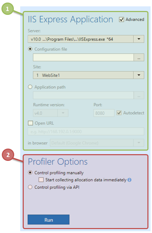The width and height of the screenshot is (152, 233).
Task: Click the Run button
Action: click(49, 220)
